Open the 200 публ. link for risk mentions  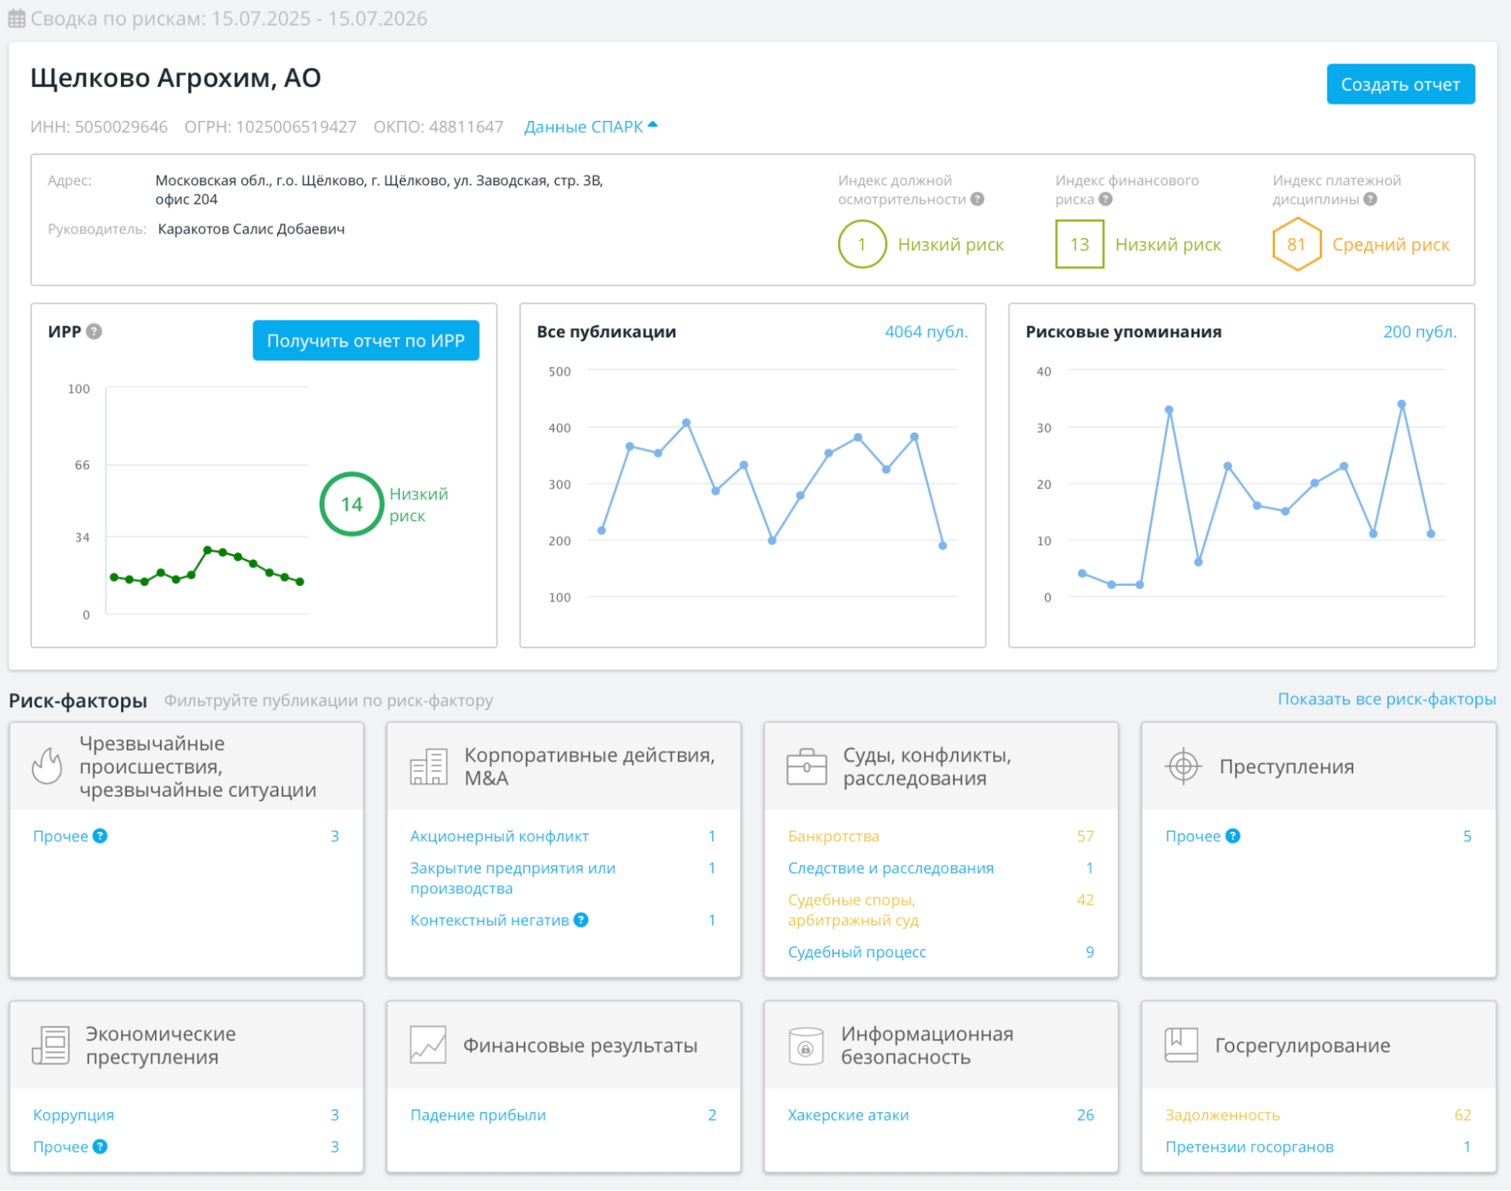pyautogui.click(x=1420, y=332)
